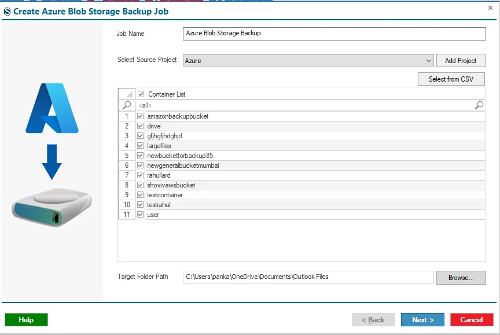
Task: Click row number 1 header
Action: click(x=127, y=116)
